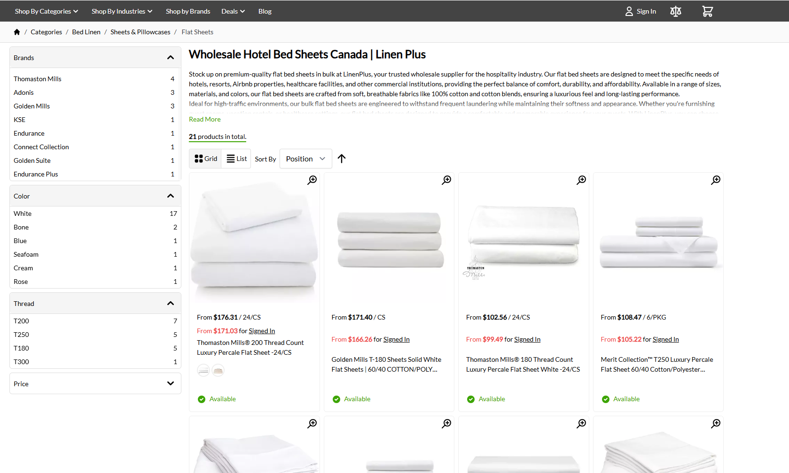Select the white color swatch on first product
The height and width of the screenshot is (473, 789).
click(x=203, y=370)
